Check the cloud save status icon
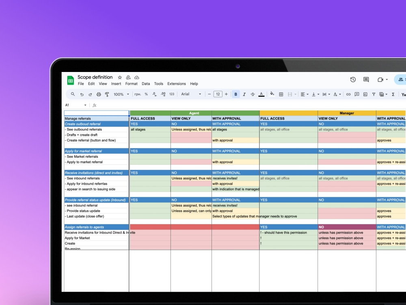The height and width of the screenshot is (305, 406). [x=137, y=78]
